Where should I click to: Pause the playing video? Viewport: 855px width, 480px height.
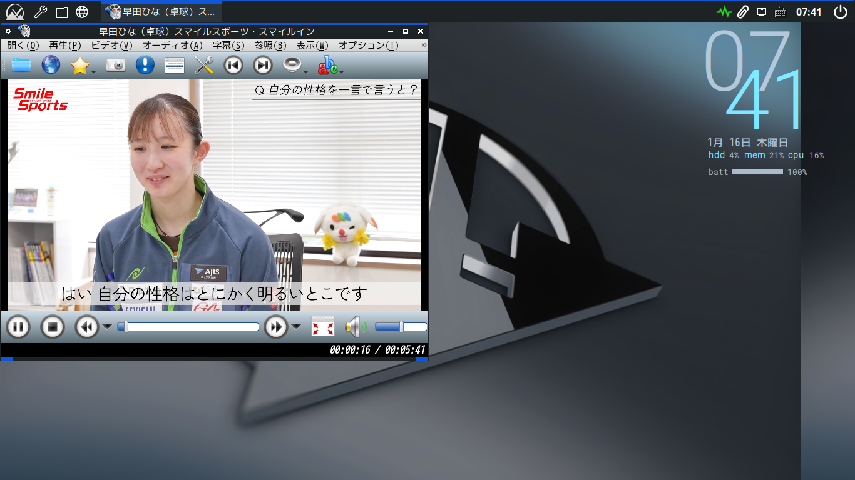[18, 327]
